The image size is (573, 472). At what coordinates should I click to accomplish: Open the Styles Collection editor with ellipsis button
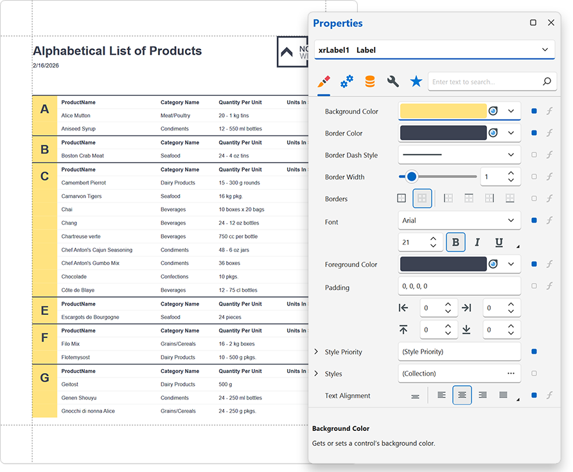(511, 373)
